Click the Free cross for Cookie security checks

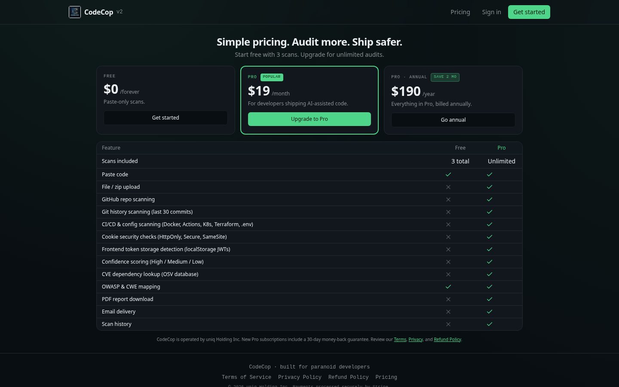click(448, 237)
